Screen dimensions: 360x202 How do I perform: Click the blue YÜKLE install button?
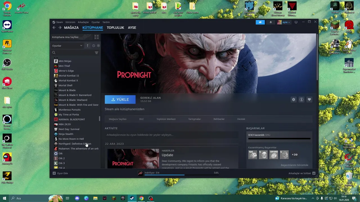(120, 100)
